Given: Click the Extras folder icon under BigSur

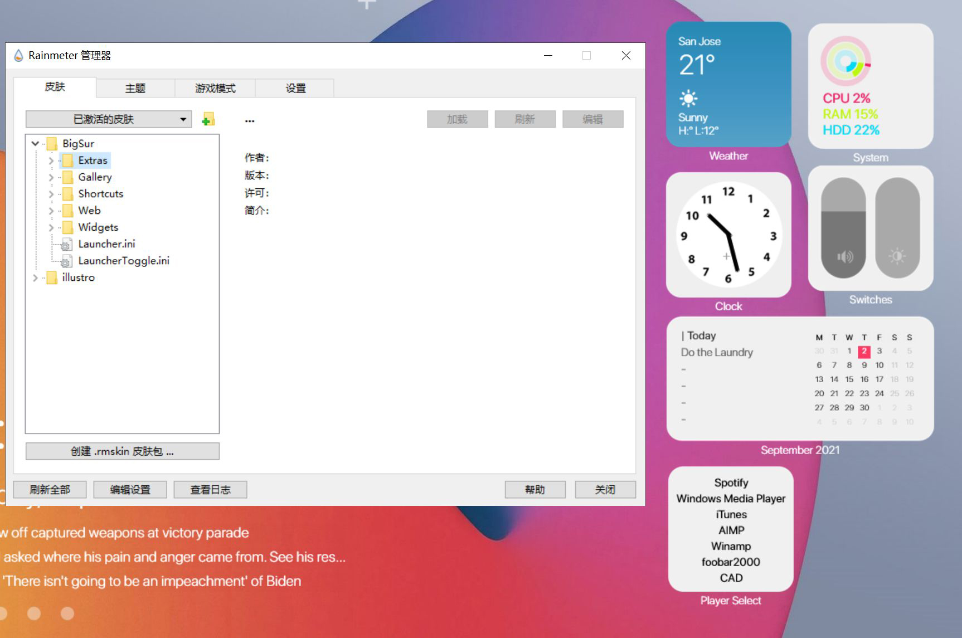Looking at the screenshot, I should 67,160.
